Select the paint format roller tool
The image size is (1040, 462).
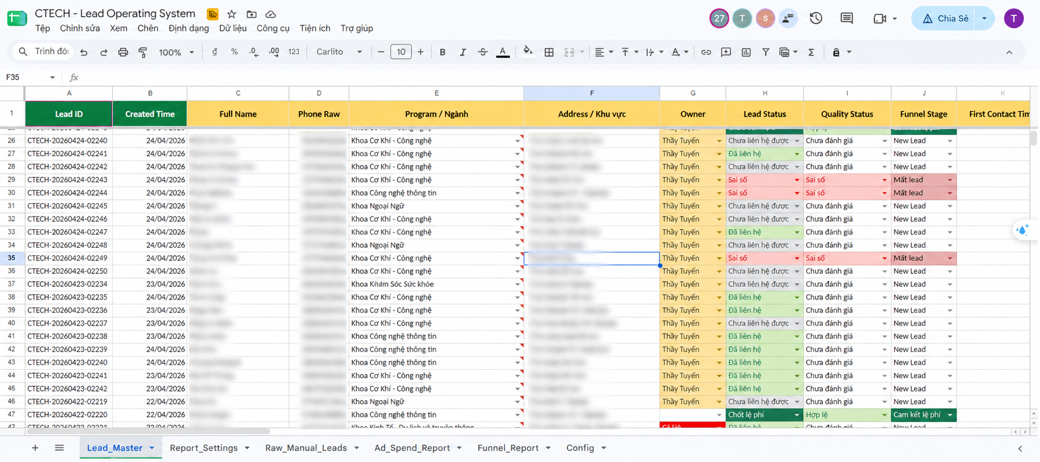click(143, 52)
